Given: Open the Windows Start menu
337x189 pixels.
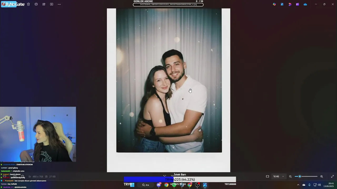Looking at the screenshot, I should (132, 185).
